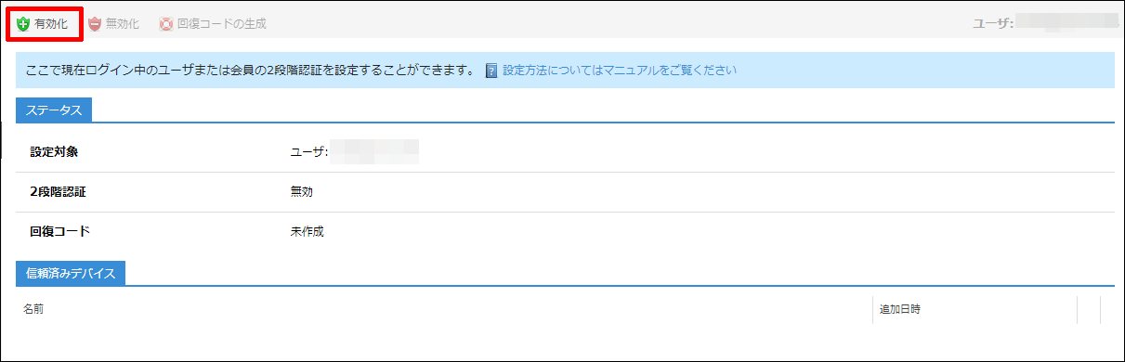This screenshot has width=1125, height=362.
Task: Click the green shield 有効化 icon
Action: pos(23,24)
